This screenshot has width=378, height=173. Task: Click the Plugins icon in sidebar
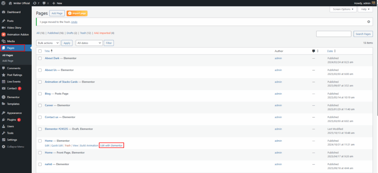click(3, 120)
